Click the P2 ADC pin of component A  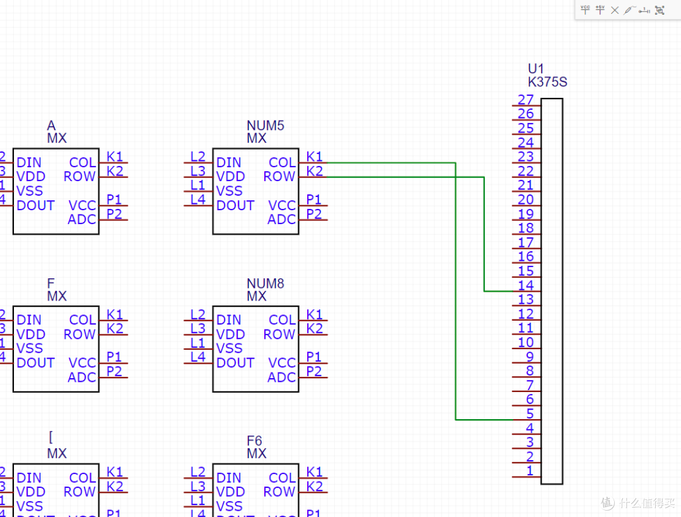click(x=114, y=219)
